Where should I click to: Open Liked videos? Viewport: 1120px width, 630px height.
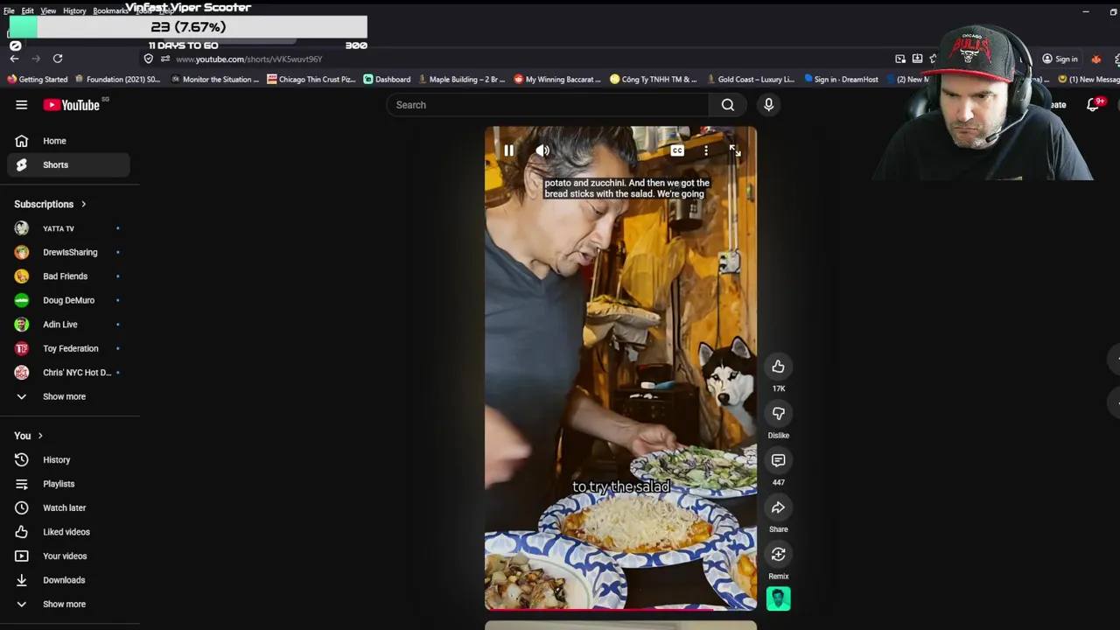pos(68,532)
